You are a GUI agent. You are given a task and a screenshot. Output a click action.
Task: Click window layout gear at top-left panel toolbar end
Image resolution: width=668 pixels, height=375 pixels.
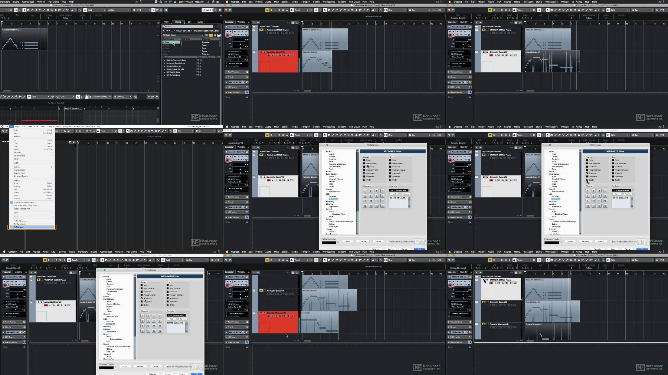(220, 10)
